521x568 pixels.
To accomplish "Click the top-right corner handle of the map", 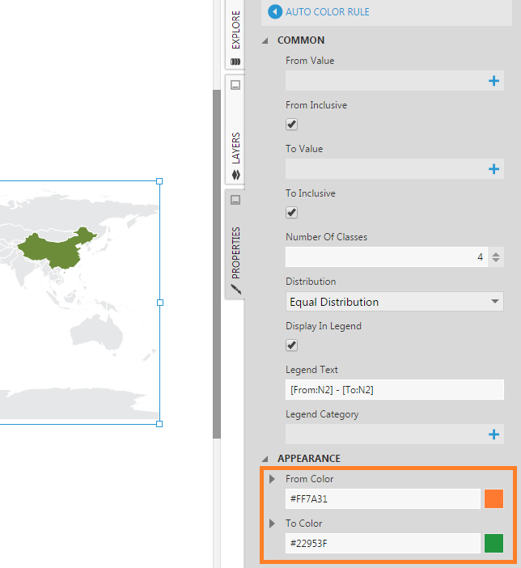I will 159,181.
